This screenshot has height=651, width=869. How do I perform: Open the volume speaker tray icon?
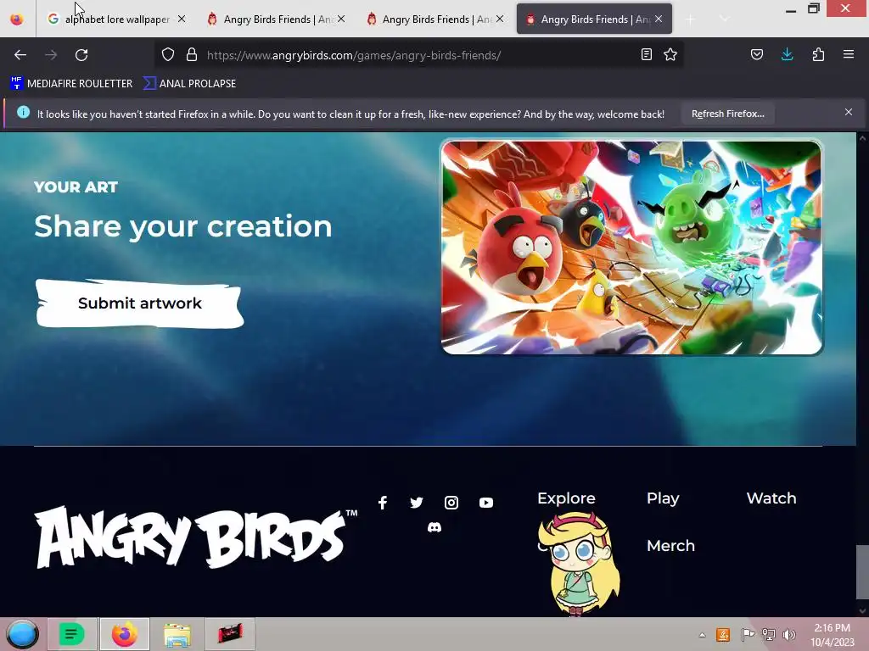[x=789, y=635]
